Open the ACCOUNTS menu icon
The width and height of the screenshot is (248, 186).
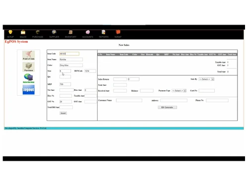88,32
